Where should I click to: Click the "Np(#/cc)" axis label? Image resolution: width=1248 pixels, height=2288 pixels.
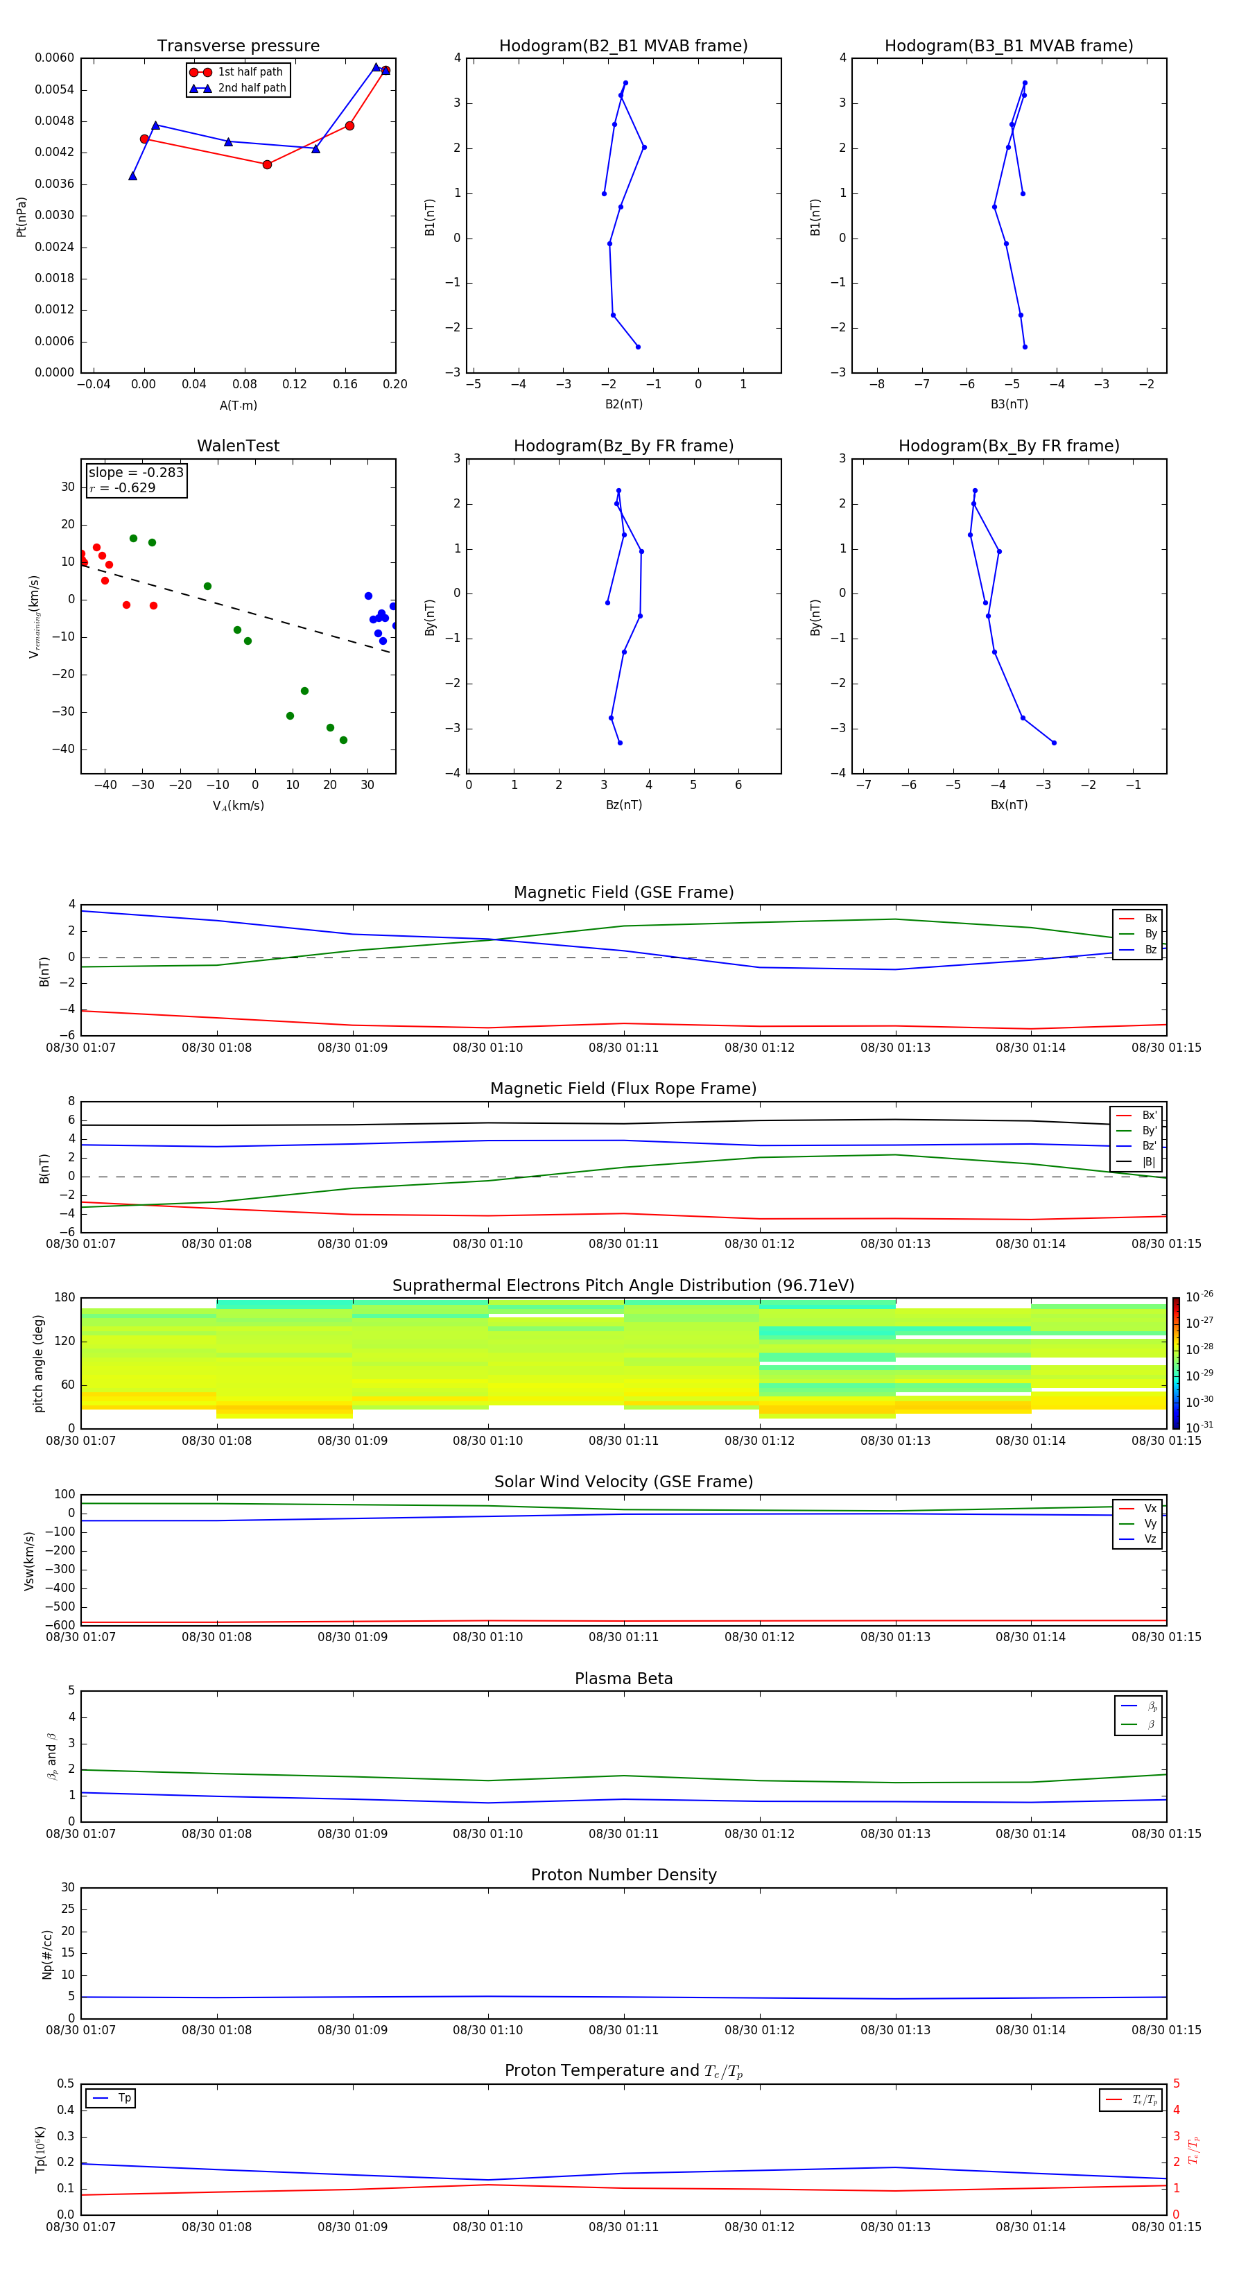[x=47, y=1954]
